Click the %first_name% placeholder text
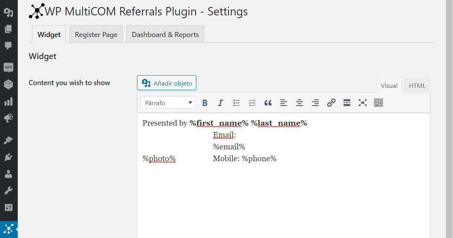Image resolution: width=453 pixels, height=238 pixels. (x=219, y=123)
